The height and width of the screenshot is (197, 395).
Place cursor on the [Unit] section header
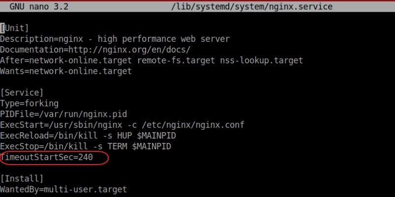pos(14,28)
